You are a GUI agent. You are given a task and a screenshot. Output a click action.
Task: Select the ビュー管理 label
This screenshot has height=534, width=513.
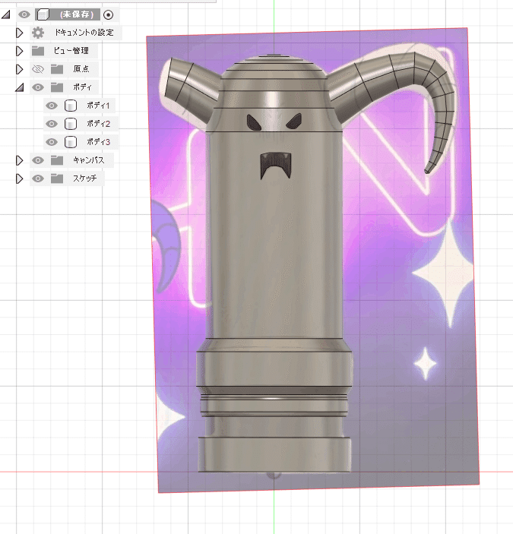pyautogui.click(x=71, y=51)
